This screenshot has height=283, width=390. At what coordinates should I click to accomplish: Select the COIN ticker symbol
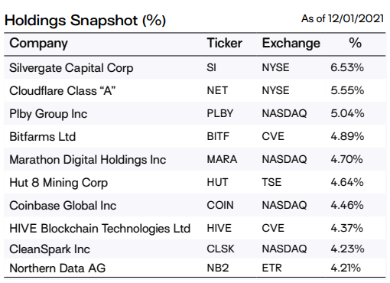(220, 205)
